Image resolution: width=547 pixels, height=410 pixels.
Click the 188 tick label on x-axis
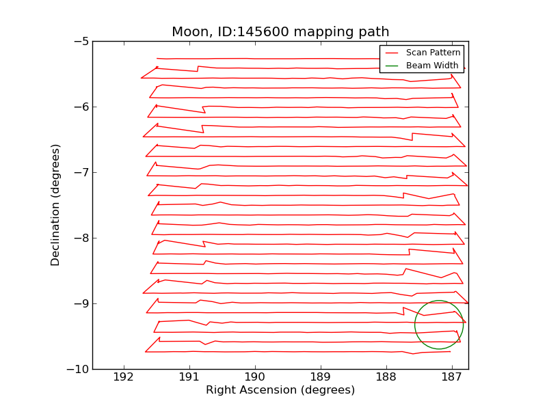pyautogui.click(x=386, y=377)
